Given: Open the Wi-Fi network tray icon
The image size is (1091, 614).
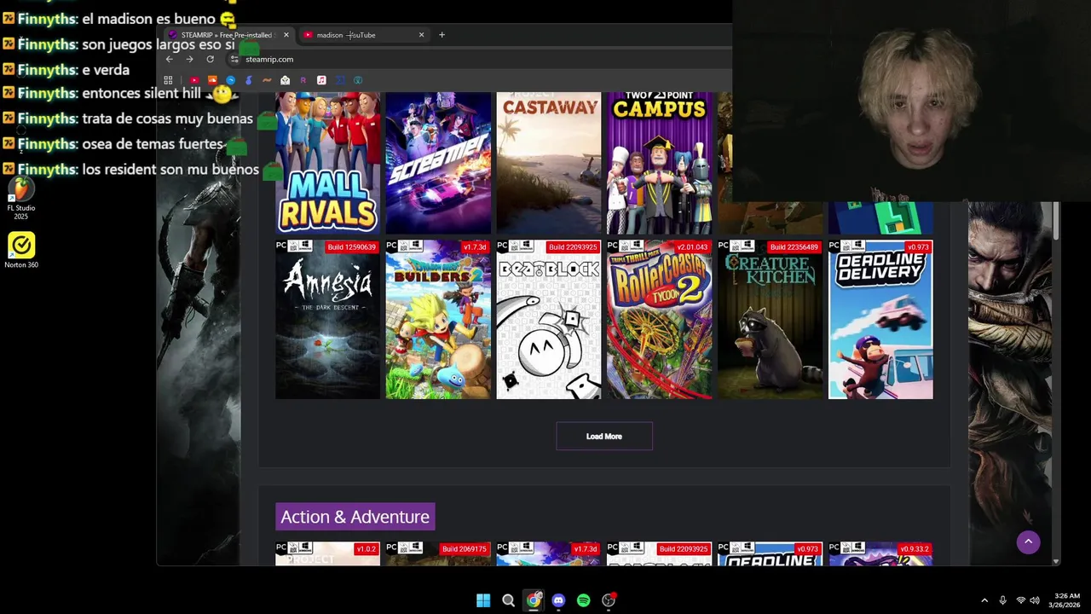Looking at the screenshot, I should point(1020,600).
